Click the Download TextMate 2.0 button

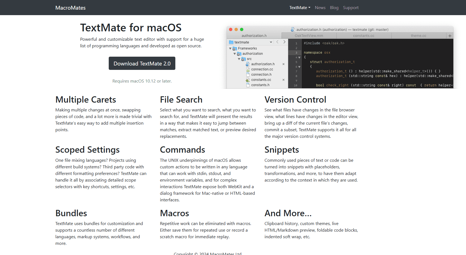[142, 63]
